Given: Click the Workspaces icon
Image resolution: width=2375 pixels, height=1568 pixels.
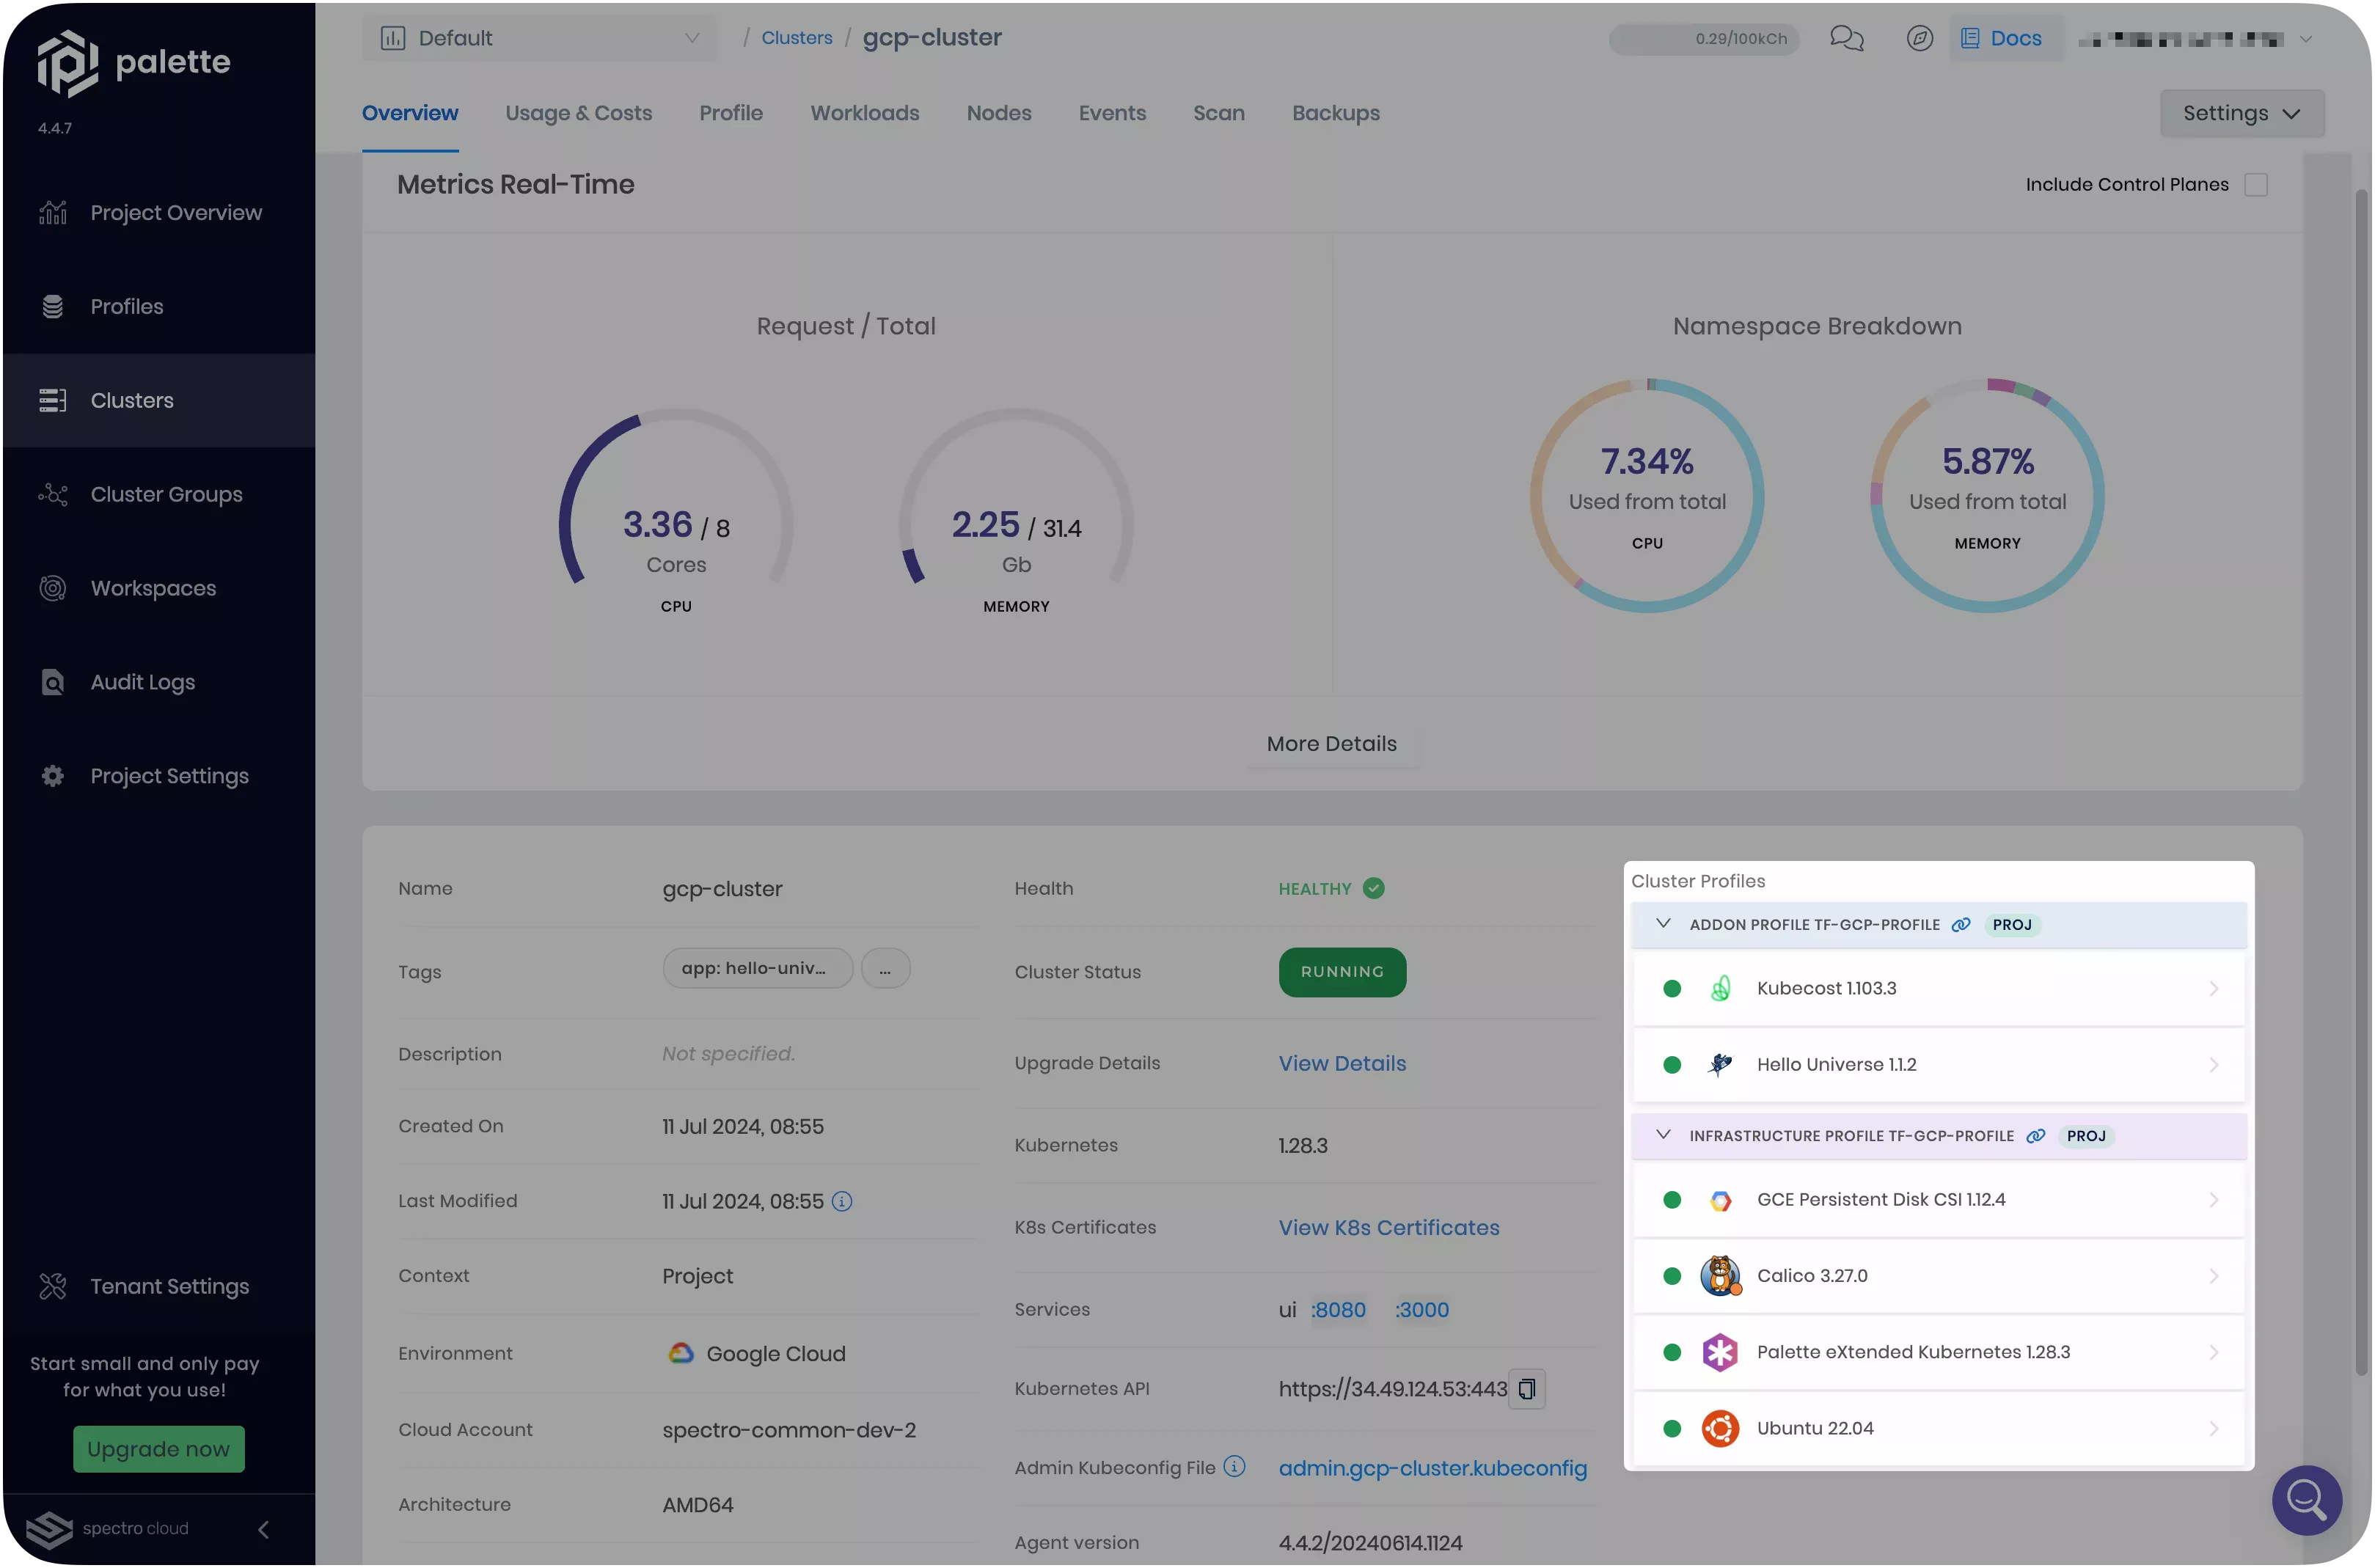Looking at the screenshot, I should click(x=53, y=589).
